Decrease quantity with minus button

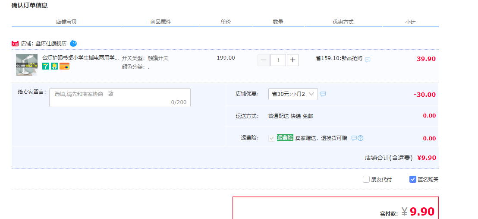click(x=264, y=60)
